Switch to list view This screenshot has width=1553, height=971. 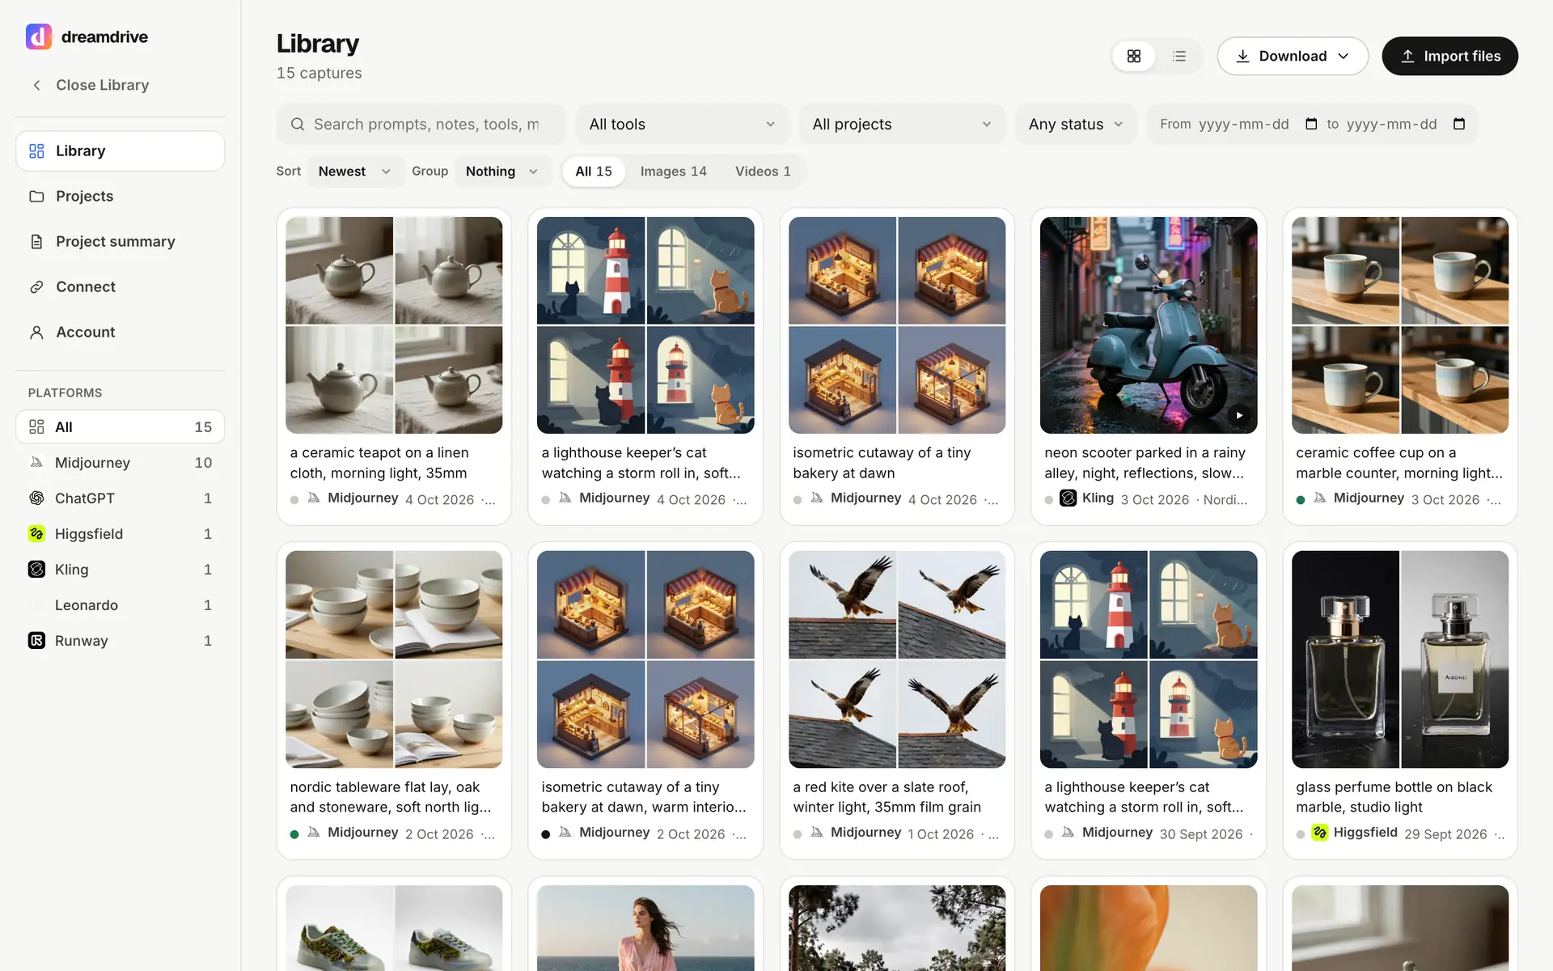click(1179, 56)
